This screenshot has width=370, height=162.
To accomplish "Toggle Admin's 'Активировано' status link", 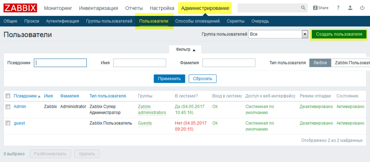I will (350, 107).
